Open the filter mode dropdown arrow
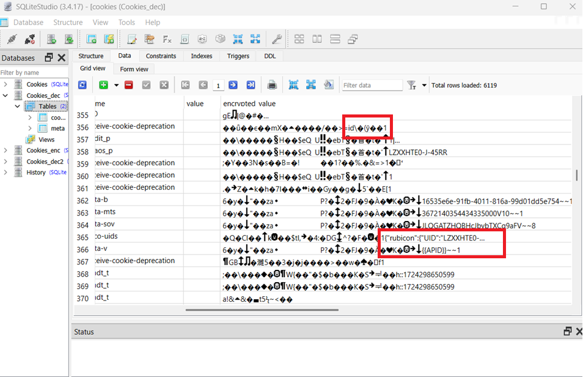Viewport: 583px width, 377px height. tap(424, 85)
